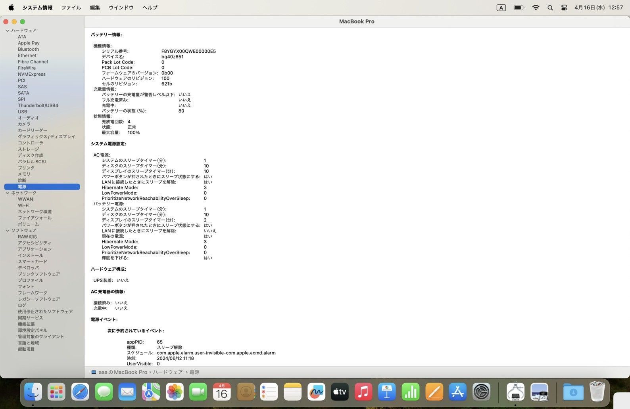Image resolution: width=630 pixels, height=409 pixels.
Task: Select Wi-Fi under ネットワーク
Action: (23, 205)
